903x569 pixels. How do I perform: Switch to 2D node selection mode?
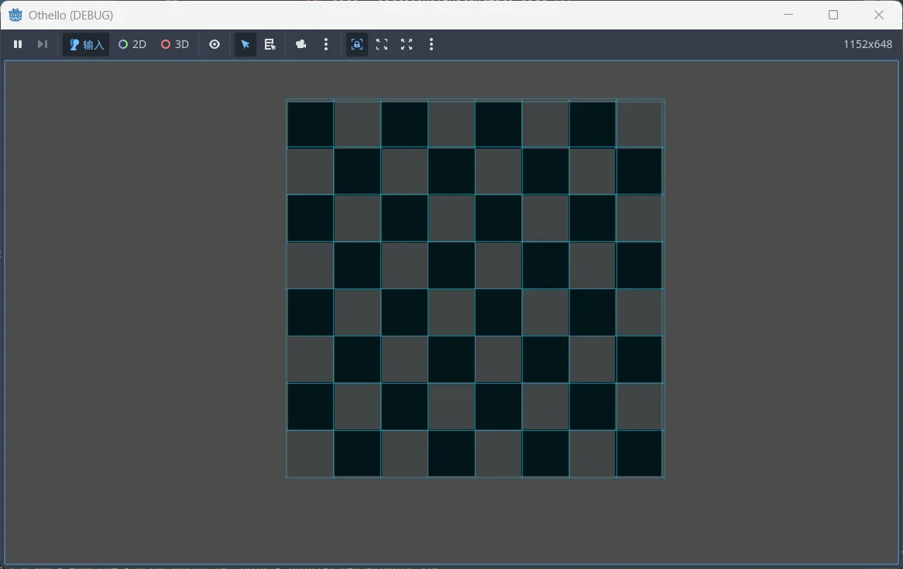132,45
